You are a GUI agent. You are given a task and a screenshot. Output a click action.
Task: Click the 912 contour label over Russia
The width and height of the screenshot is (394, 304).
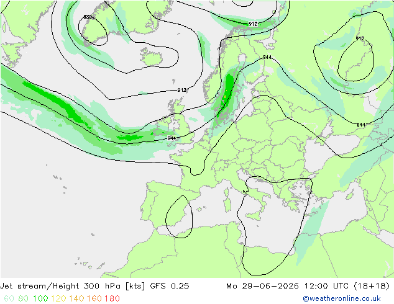pyautogui.click(x=360, y=38)
